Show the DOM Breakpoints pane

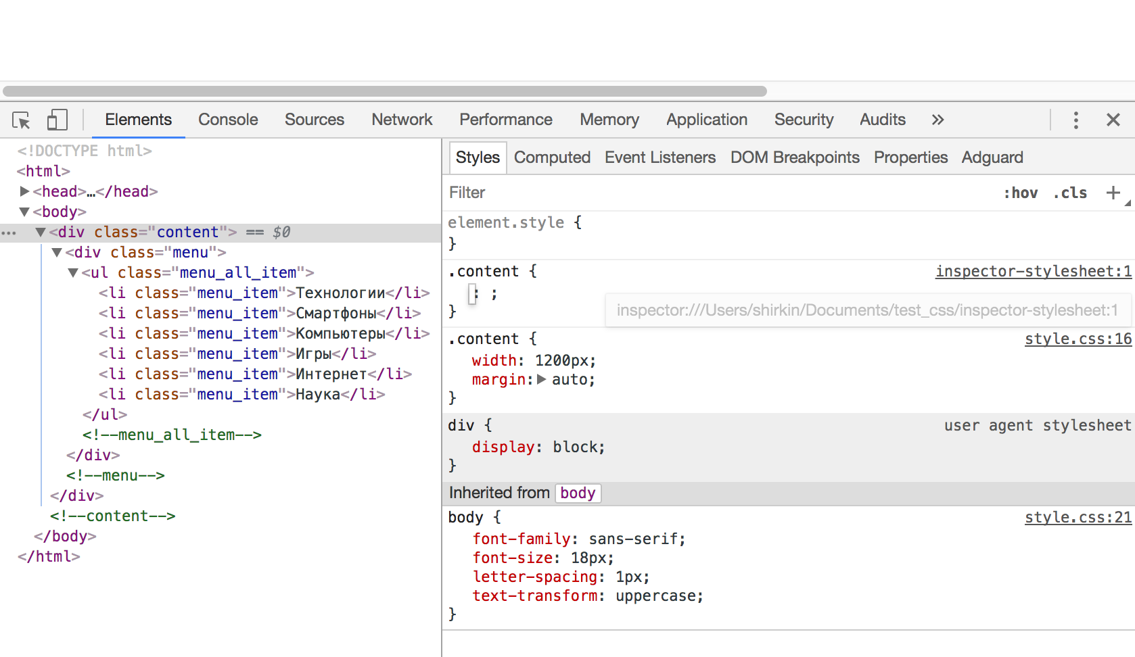click(795, 157)
